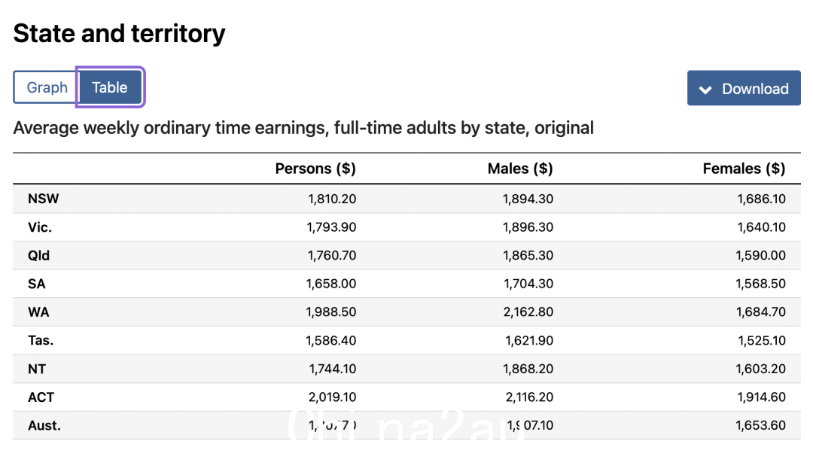Select the NSW row label
The height and width of the screenshot is (450, 813).
point(44,199)
